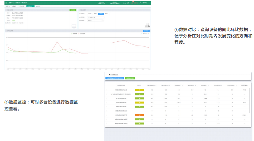Switch to the 视频监控 tab
Screen dimensions: 254x141
[x=38, y=6]
